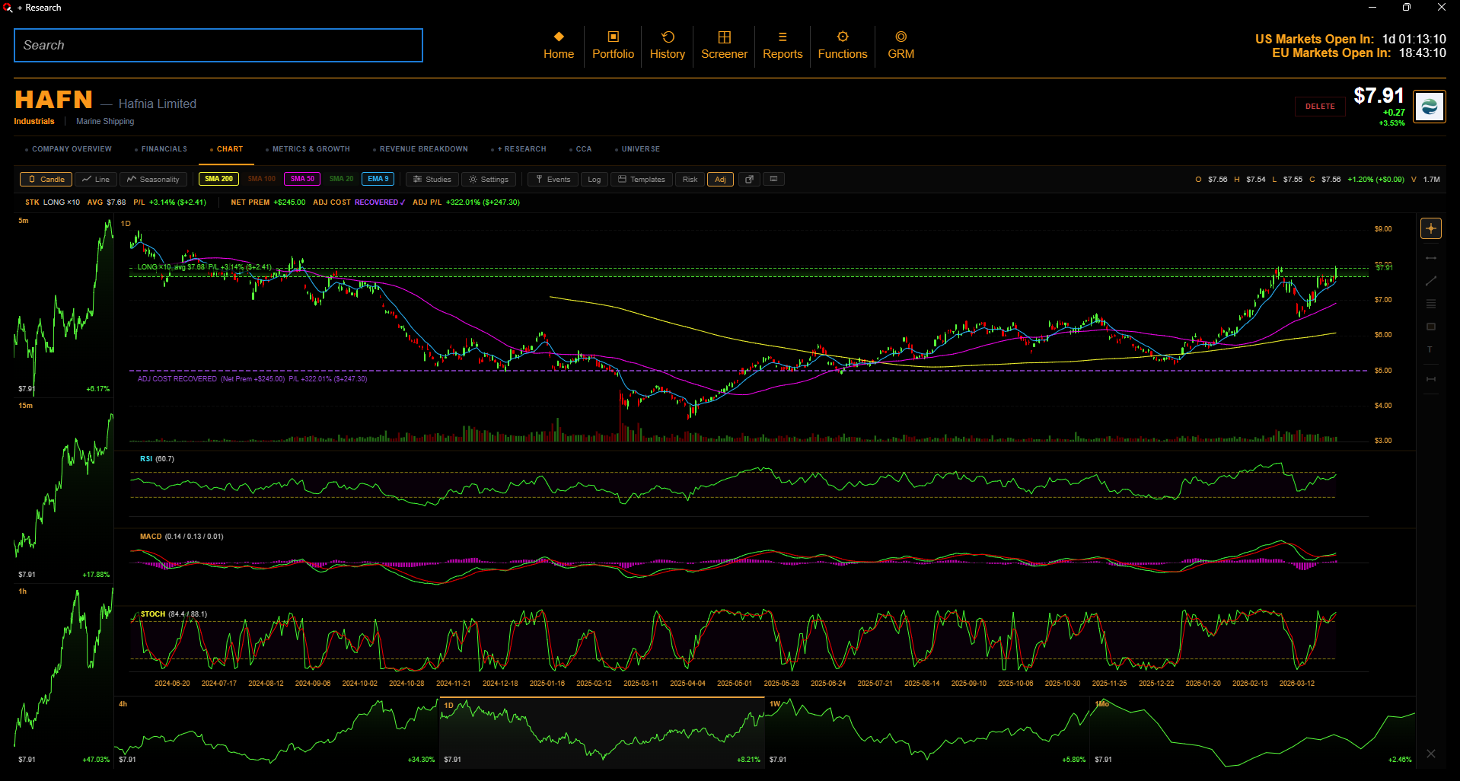Image resolution: width=1460 pixels, height=781 pixels.
Task: Click in the Search input field
Action: click(x=218, y=46)
